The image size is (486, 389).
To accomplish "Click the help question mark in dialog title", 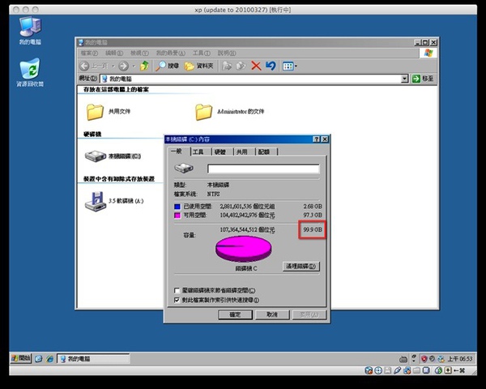I will click(316, 139).
